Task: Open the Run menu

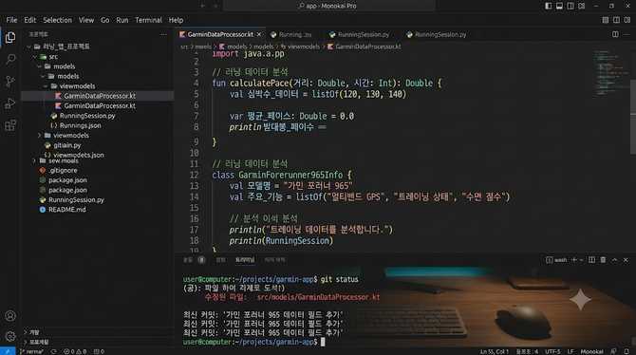Action: click(x=122, y=20)
